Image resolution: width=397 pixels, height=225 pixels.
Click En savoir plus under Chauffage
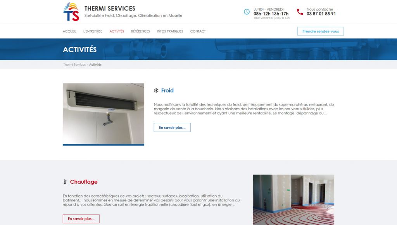[x=81, y=219]
